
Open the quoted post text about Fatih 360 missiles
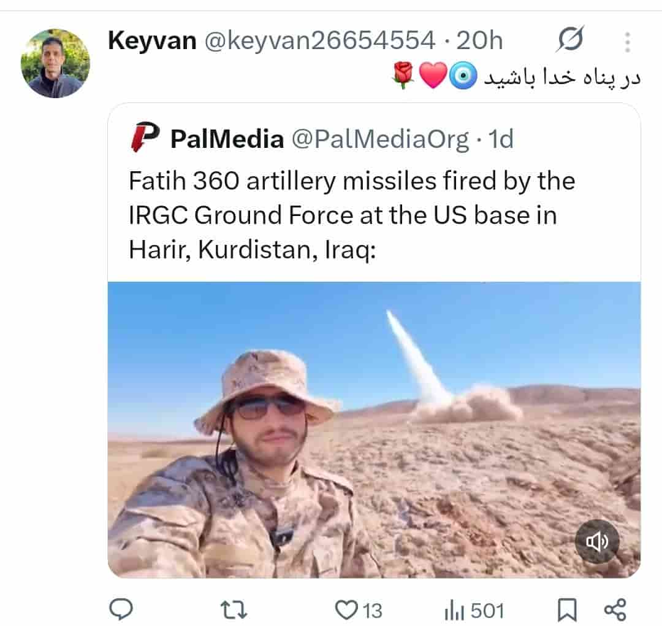[x=352, y=216]
